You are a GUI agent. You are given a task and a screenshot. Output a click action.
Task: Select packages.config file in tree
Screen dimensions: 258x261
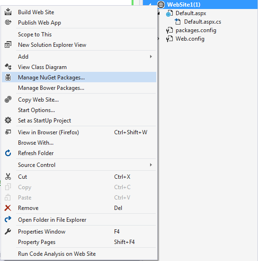pos(196,30)
